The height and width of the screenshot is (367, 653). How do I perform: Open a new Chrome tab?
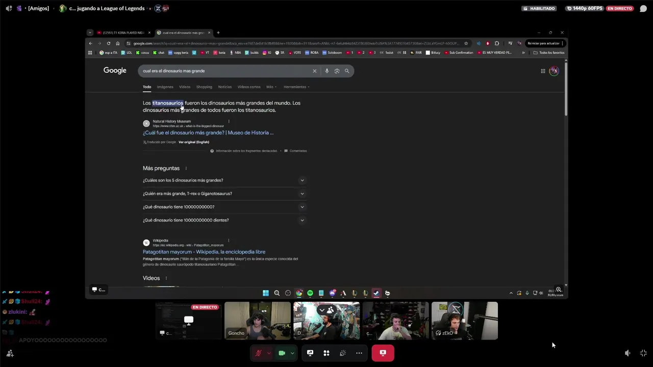[x=218, y=33]
